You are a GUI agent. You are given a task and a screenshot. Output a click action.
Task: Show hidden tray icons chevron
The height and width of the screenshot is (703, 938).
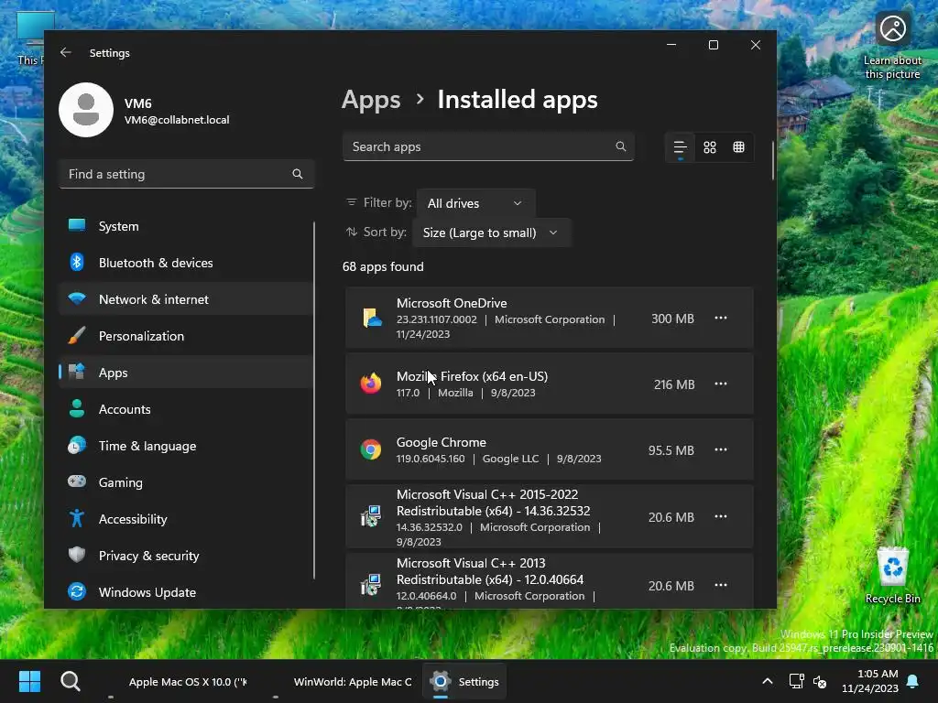click(768, 681)
